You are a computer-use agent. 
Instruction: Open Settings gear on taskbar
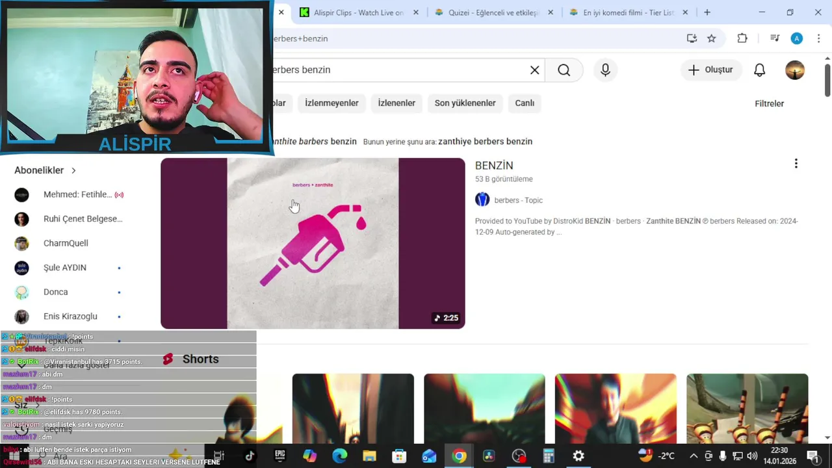tap(578, 456)
